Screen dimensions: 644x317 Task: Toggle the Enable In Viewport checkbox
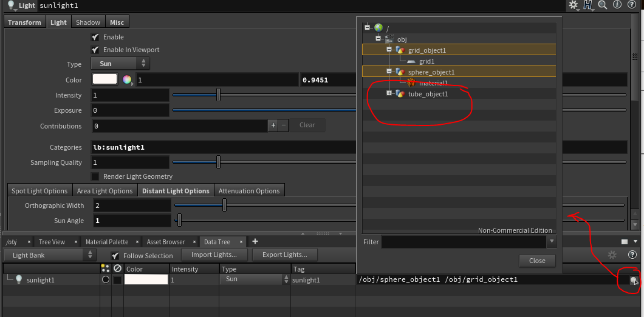click(x=95, y=50)
